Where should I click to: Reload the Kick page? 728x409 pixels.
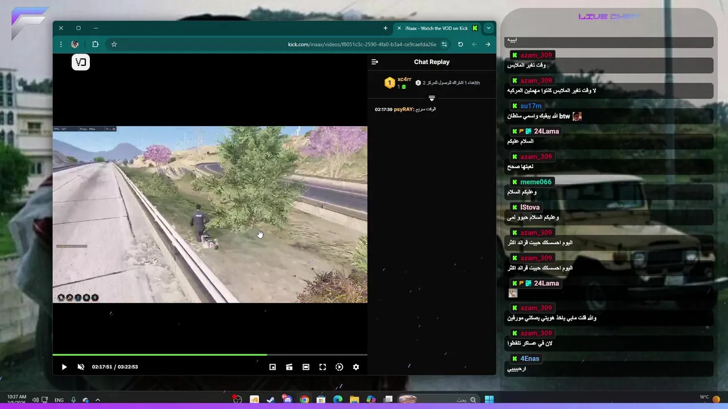click(x=461, y=44)
